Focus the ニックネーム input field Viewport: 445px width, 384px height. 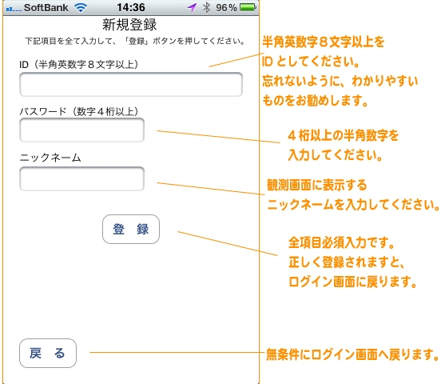coord(81,178)
